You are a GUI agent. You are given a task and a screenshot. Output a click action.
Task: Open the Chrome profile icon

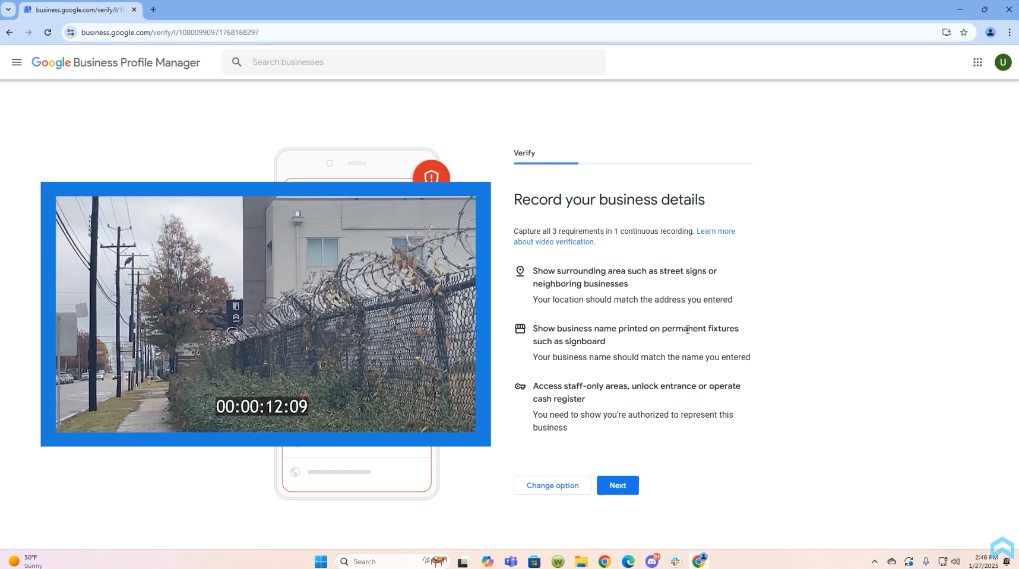click(x=990, y=33)
